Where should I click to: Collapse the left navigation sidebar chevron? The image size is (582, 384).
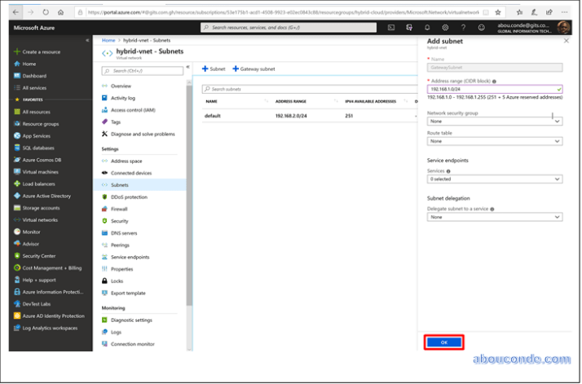coord(87,40)
